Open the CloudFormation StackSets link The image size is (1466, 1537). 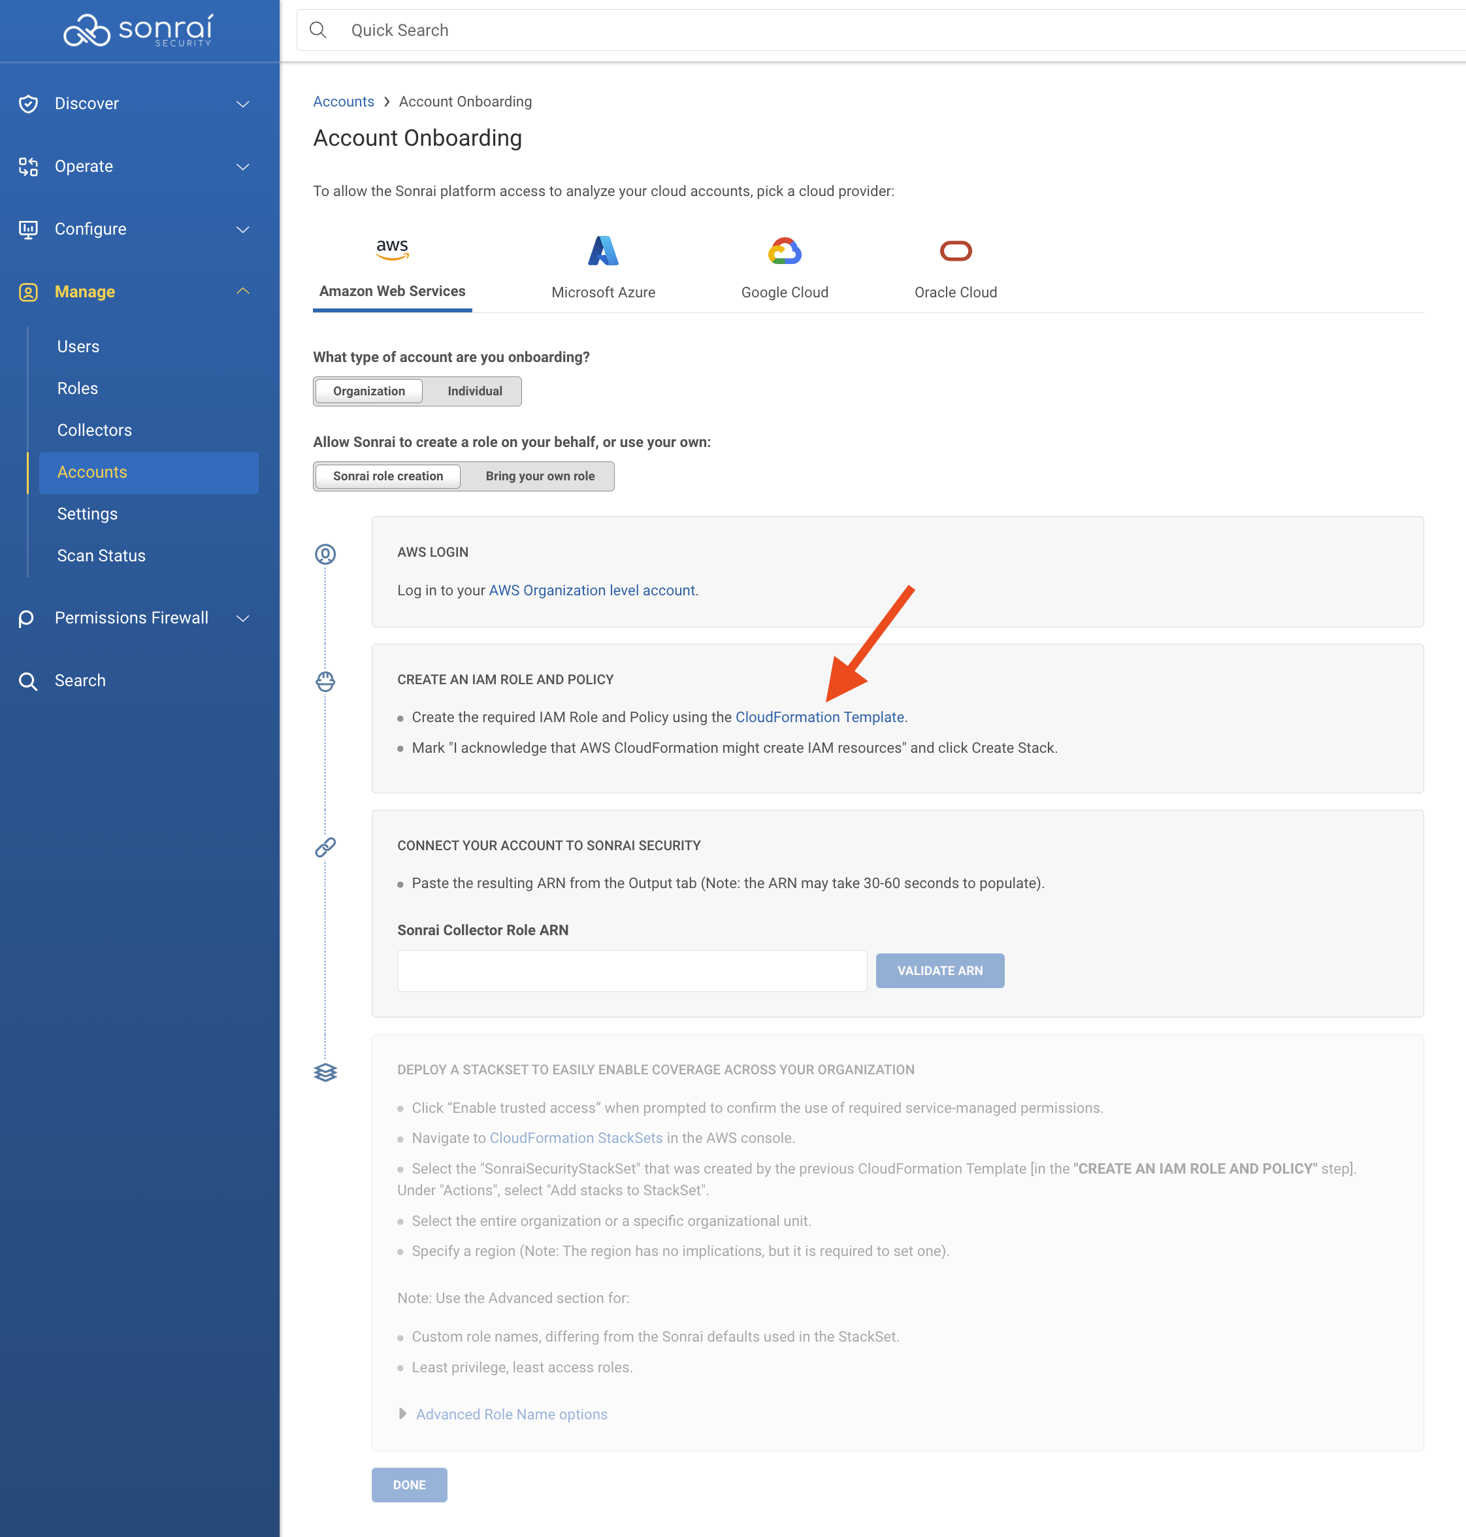click(576, 1138)
